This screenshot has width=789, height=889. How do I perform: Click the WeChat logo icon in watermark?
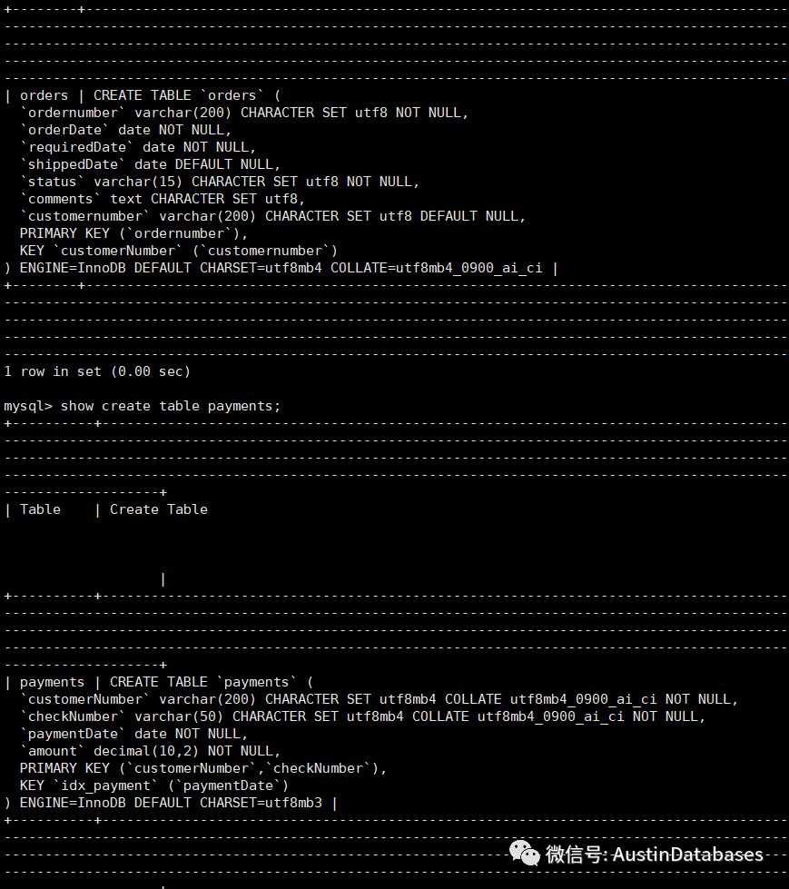(x=524, y=853)
